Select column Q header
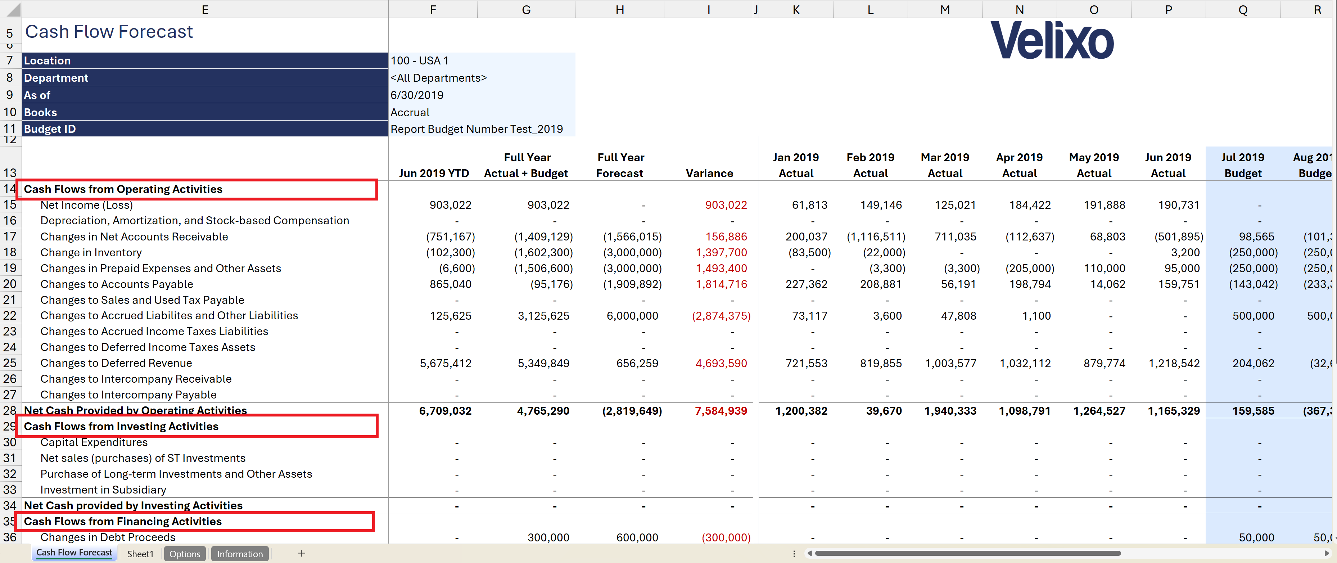This screenshot has height=563, width=1337. (x=1243, y=9)
